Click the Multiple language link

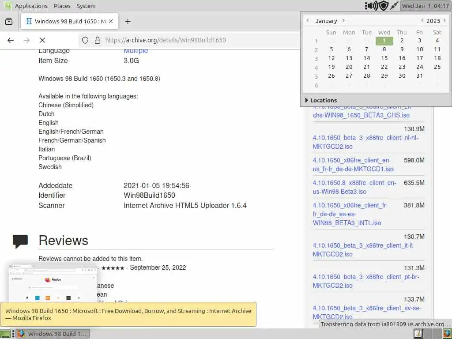click(136, 51)
